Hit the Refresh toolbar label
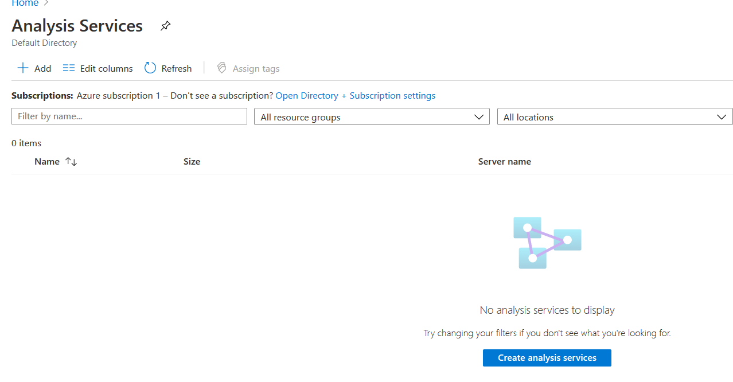Viewport: 733px width, 382px height. click(176, 69)
